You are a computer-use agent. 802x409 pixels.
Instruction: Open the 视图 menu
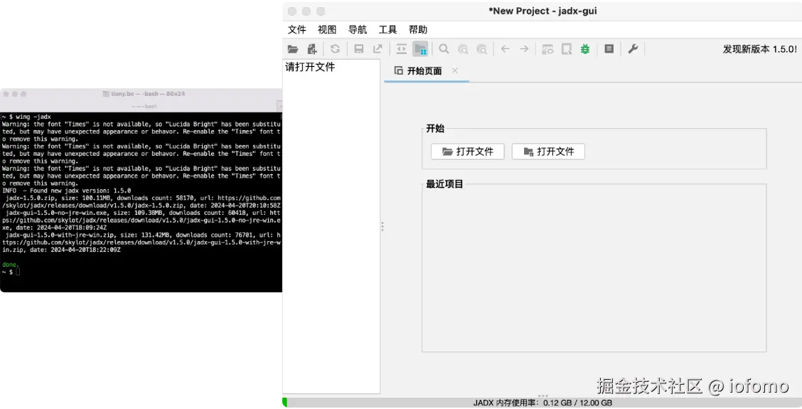click(327, 30)
